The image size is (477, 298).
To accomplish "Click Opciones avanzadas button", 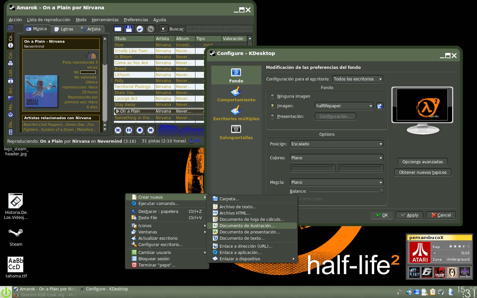I will tap(422, 162).
